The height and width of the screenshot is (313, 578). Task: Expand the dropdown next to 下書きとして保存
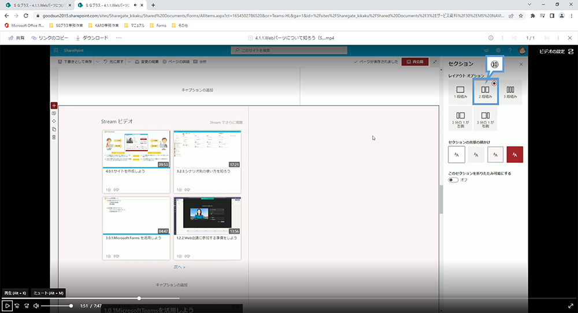pyautogui.click(x=98, y=62)
